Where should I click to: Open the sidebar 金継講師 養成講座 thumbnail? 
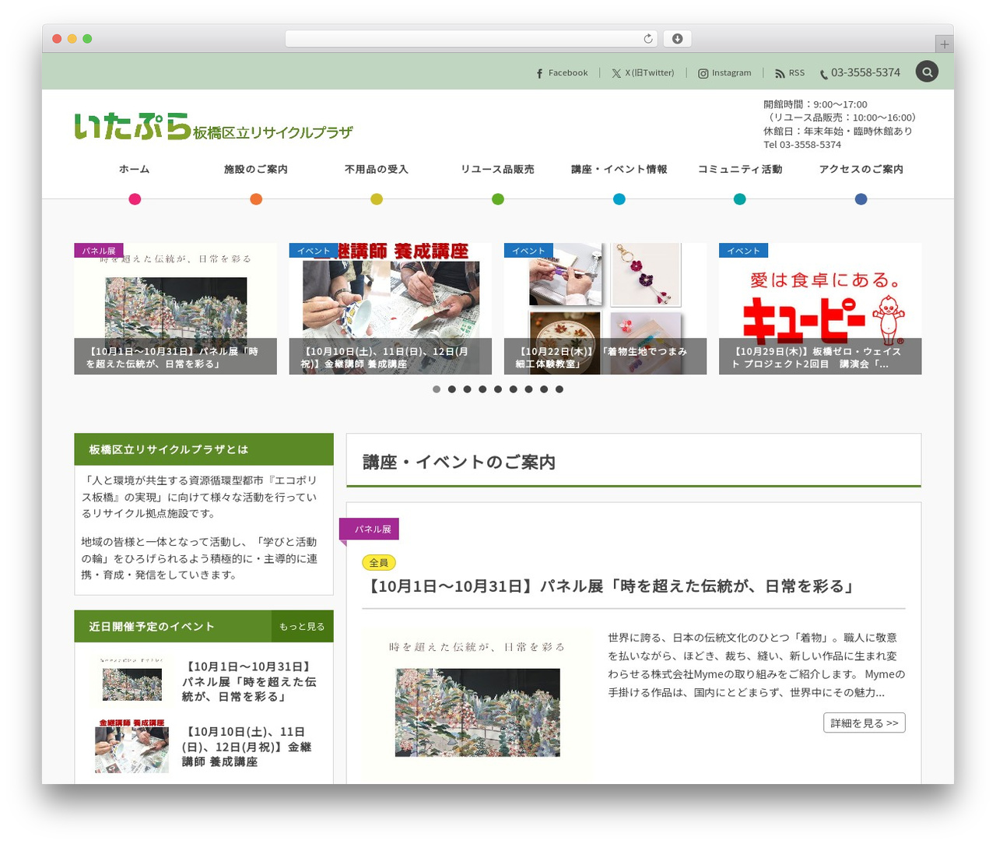pos(132,746)
